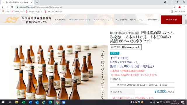Open the お問い合わせ navigation item
187x105 pixels.
(152, 20)
